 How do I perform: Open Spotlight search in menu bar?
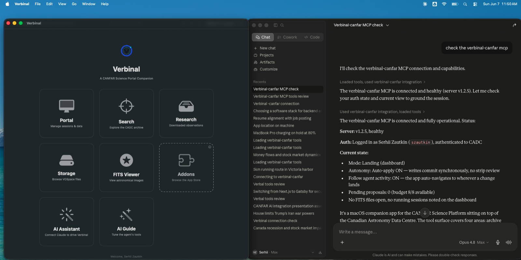pyautogui.click(x=465, y=4)
